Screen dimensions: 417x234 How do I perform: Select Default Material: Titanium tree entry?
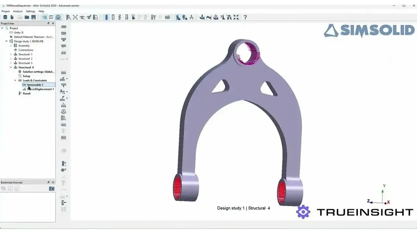tap(34, 37)
